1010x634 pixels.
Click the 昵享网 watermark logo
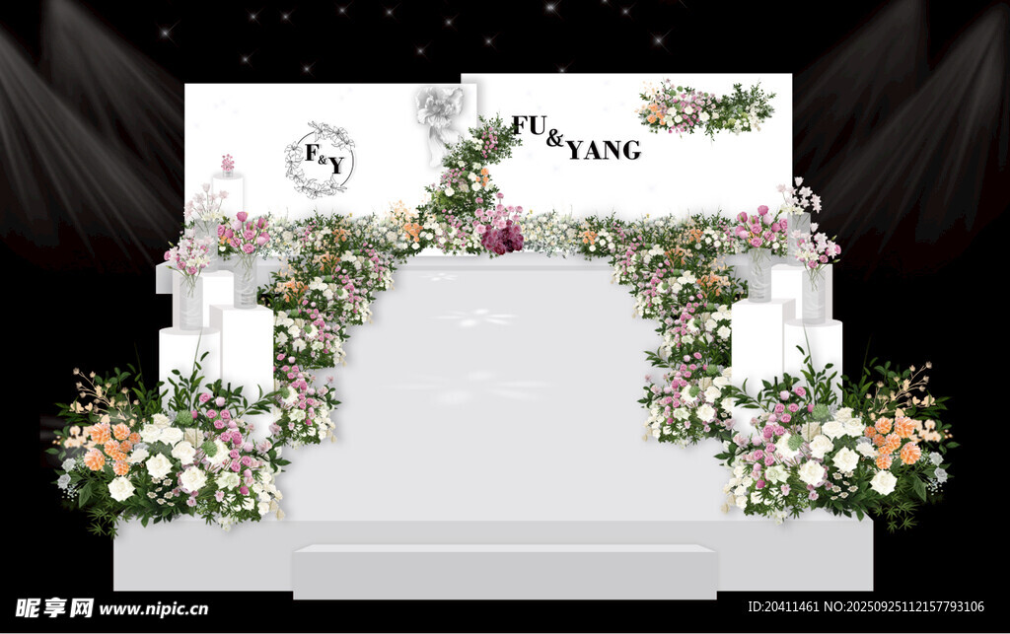coord(54,607)
